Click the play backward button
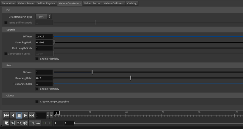The height and width of the screenshot is (129, 243). 13,116
